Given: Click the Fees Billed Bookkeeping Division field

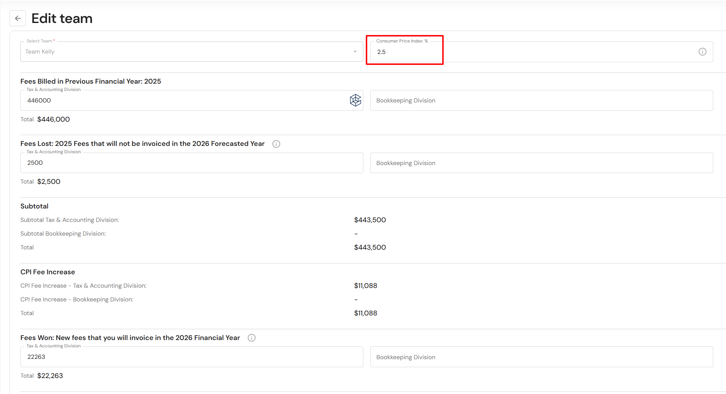Looking at the screenshot, I should coord(541,100).
